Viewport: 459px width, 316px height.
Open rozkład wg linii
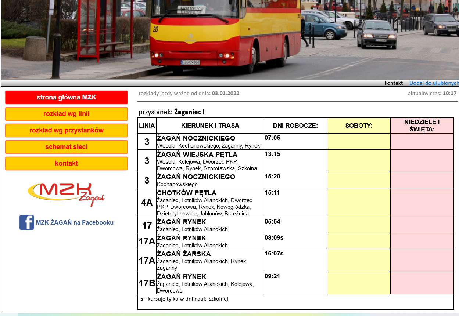point(67,114)
